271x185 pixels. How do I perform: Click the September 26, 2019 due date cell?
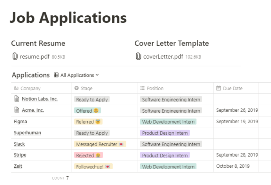click(237, 110)
